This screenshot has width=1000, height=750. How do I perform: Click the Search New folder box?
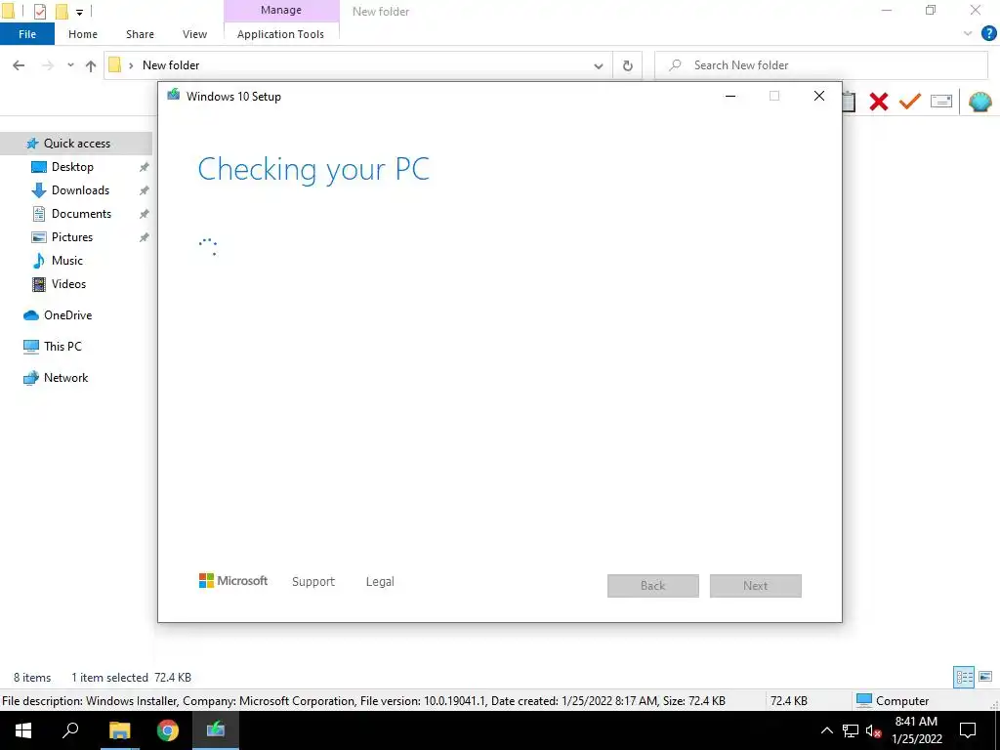821,65
